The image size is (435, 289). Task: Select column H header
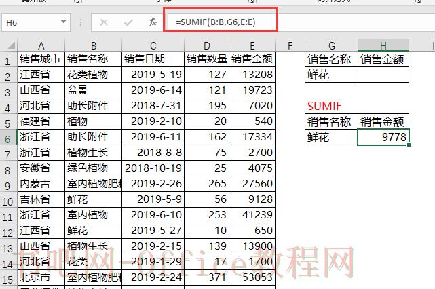pyautogui.click(x=383, y=45)
